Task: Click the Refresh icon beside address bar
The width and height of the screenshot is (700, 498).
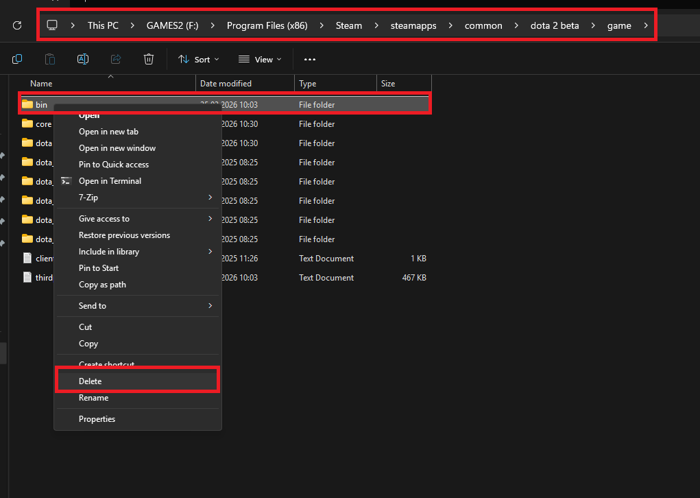Action: point(17,25)
